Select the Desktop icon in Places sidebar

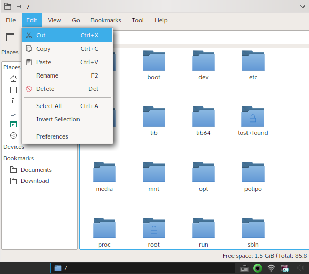click(13, 90)
